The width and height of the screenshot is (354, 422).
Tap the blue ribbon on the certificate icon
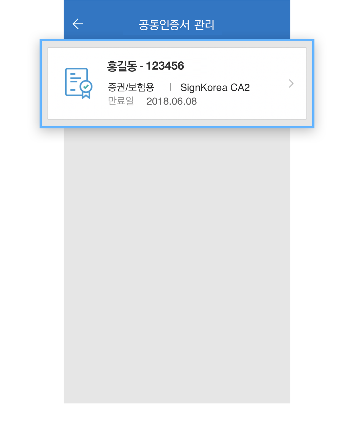click(x=86, y=95)
